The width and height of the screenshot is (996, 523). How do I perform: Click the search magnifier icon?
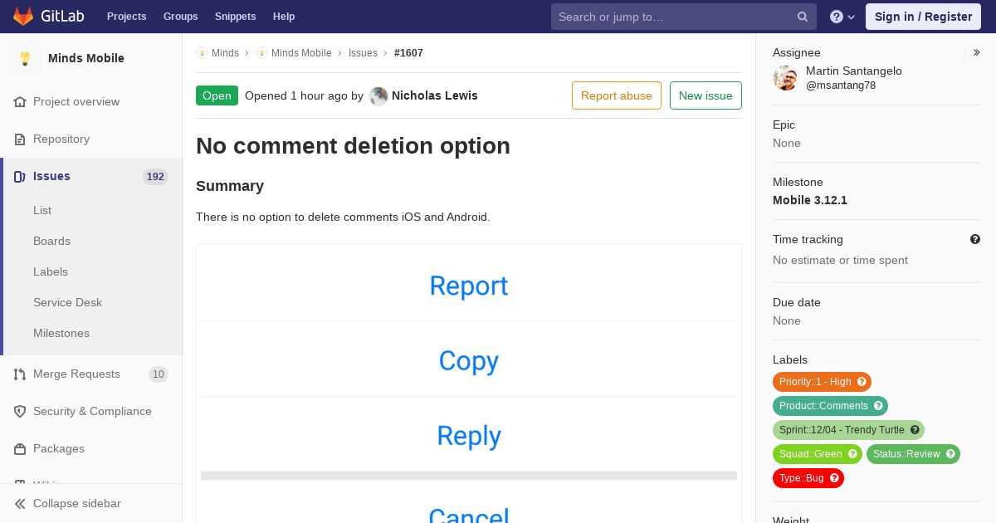[803, 17]
